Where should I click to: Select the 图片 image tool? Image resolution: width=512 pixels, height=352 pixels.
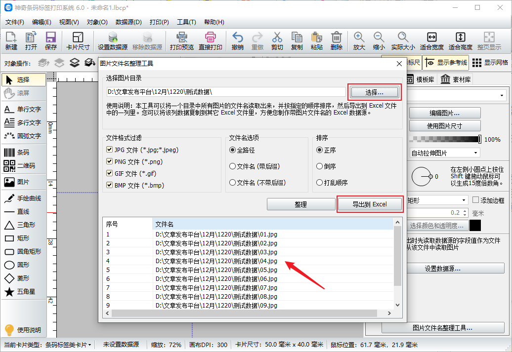pos(24,182)
